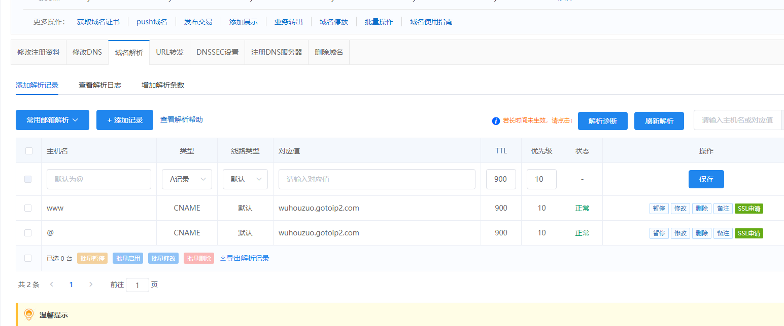784x326 pixels.
Task: Go to next page arrow in pagination
Action: [91, 284]
